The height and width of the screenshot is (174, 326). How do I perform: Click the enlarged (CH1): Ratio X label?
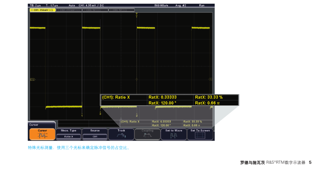[x=116, y=97]
